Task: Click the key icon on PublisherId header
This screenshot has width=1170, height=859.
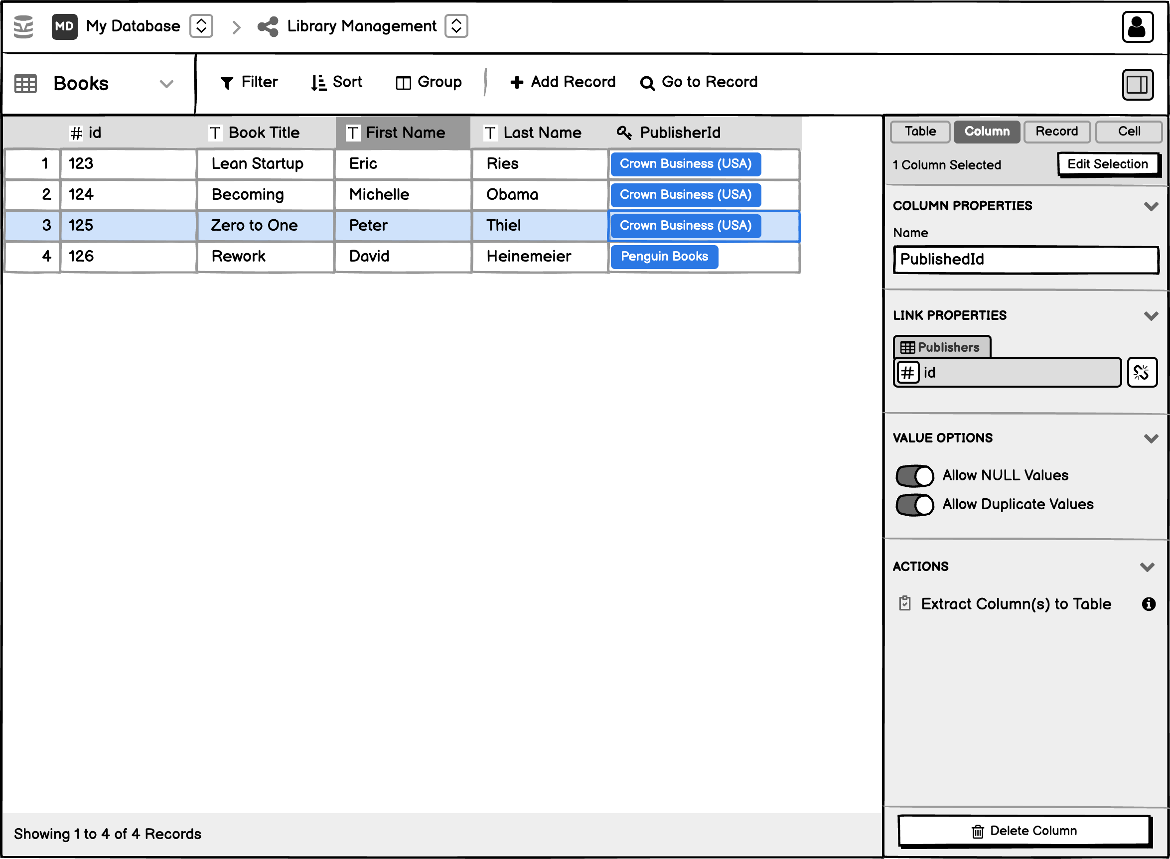Action: coord(624,133)
